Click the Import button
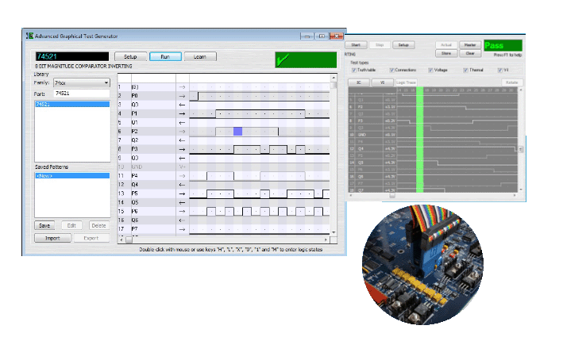Image resolution: width=563 pixels, height=337 pixels. point(52,237)
